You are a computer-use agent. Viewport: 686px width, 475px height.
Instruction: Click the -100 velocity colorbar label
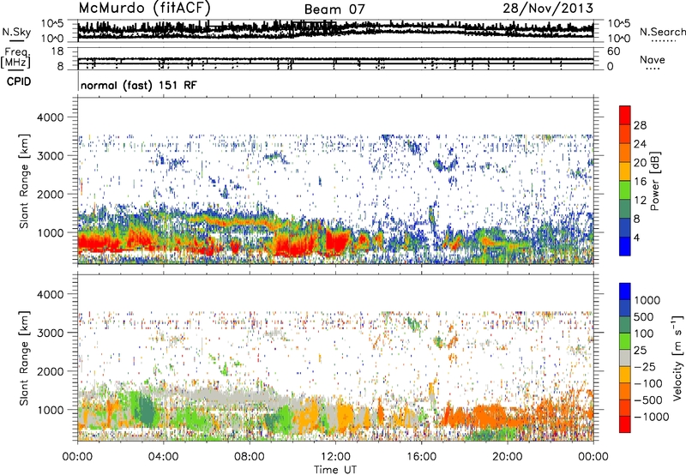(647, 383)
